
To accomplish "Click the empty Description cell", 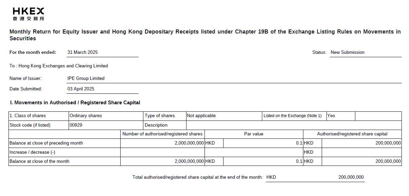I will tap(294, 125).
